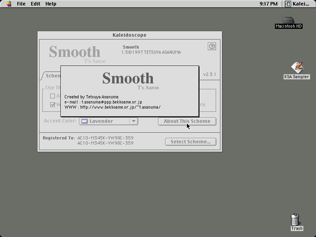Toggle the unchecked checkbox under Use This Scheme
The width and height of the screenshot is (316, 237).
tap(53, 96)
